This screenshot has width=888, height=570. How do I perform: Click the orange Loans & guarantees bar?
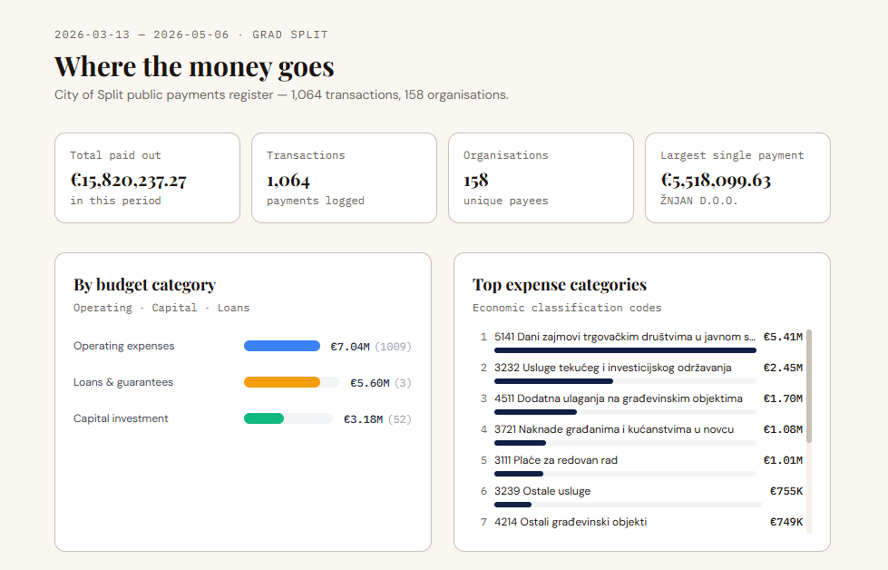click(x=282, y=382)
